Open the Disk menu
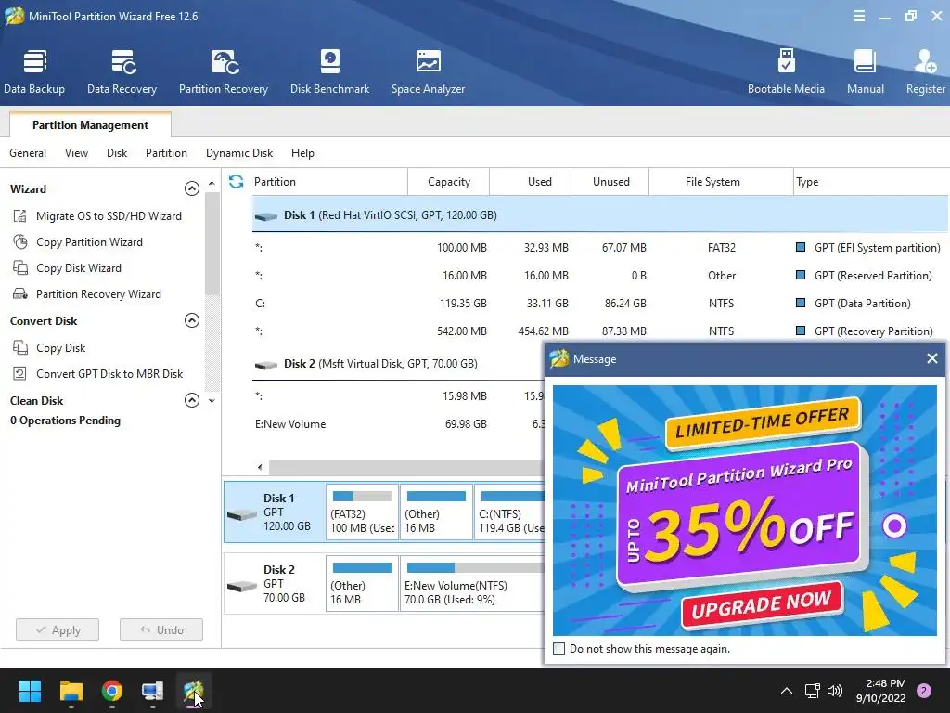Image resolution: width=950 pixels, height=713 pixels. coord(117,153)
